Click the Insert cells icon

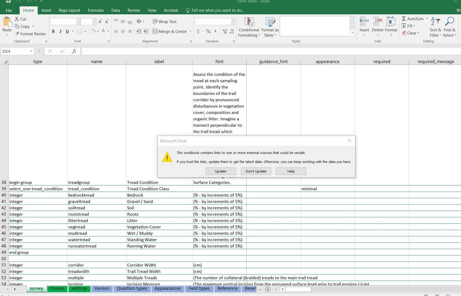364,22
